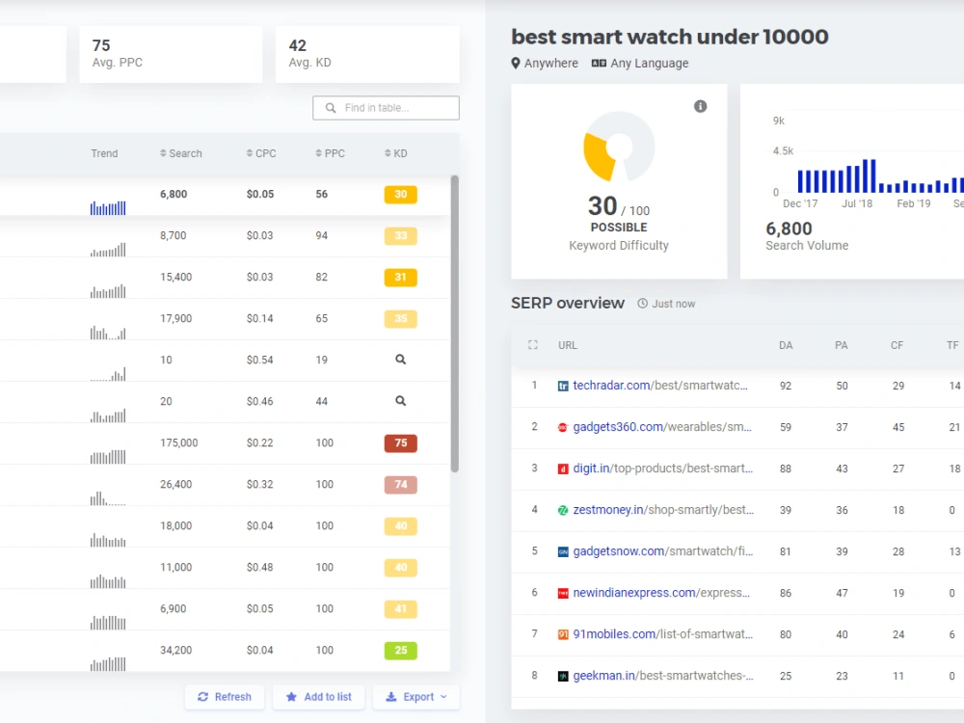Viewport: 964px width, 723px height.
Task: Open the 91mobiles.com list-of-smartwatches link
Action: [663, 634]
